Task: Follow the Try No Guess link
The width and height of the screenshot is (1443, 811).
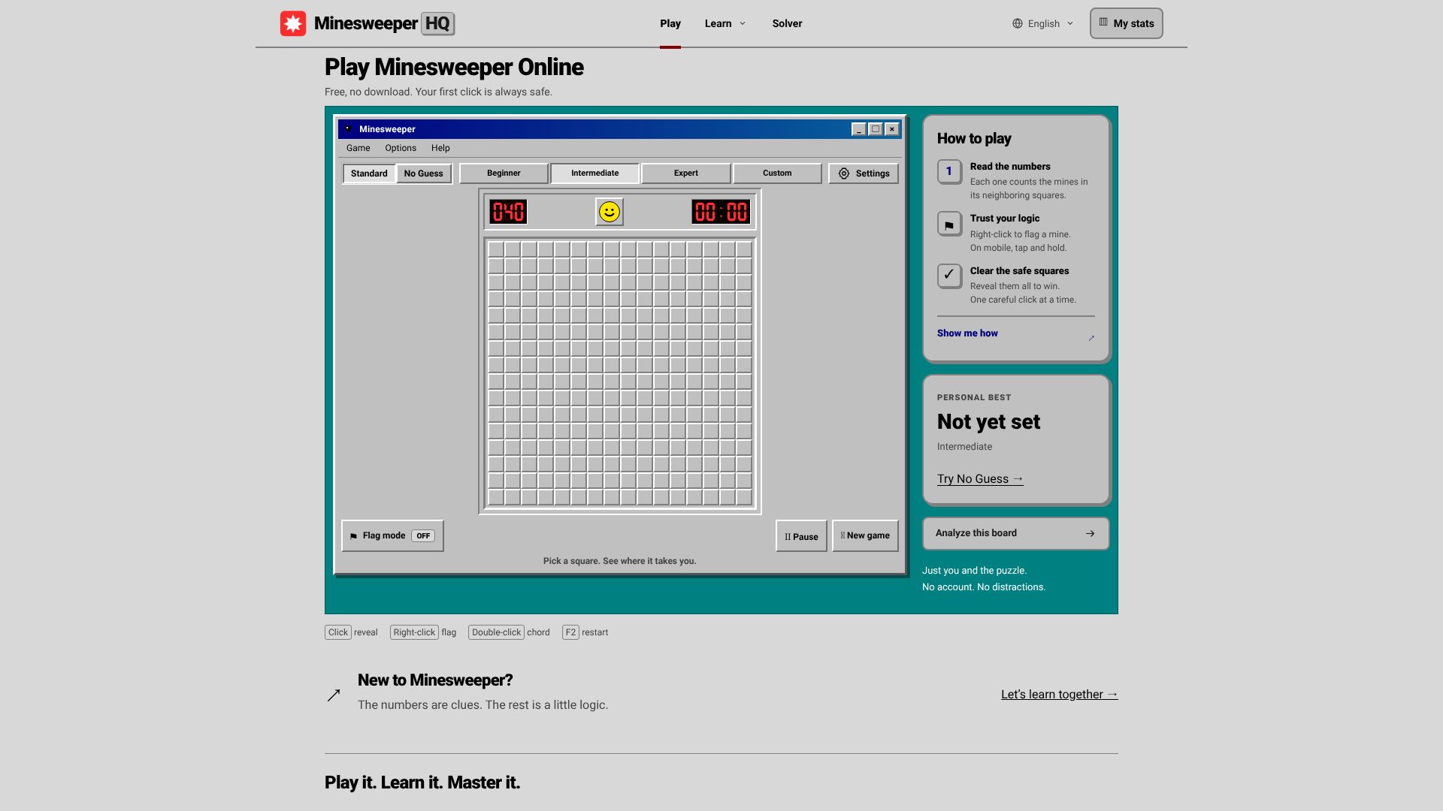Action: (980, 479)
